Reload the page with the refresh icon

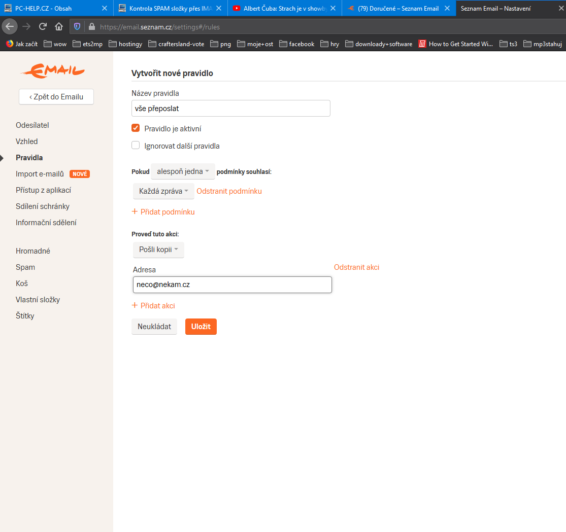click(x=43, y=27)
